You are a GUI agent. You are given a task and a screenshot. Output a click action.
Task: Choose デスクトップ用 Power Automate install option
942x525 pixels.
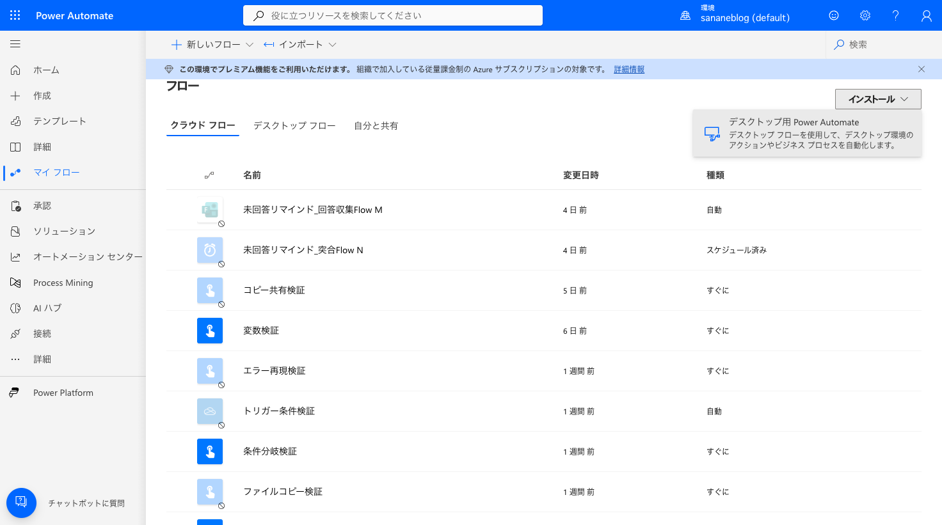(x=807, y=133)
